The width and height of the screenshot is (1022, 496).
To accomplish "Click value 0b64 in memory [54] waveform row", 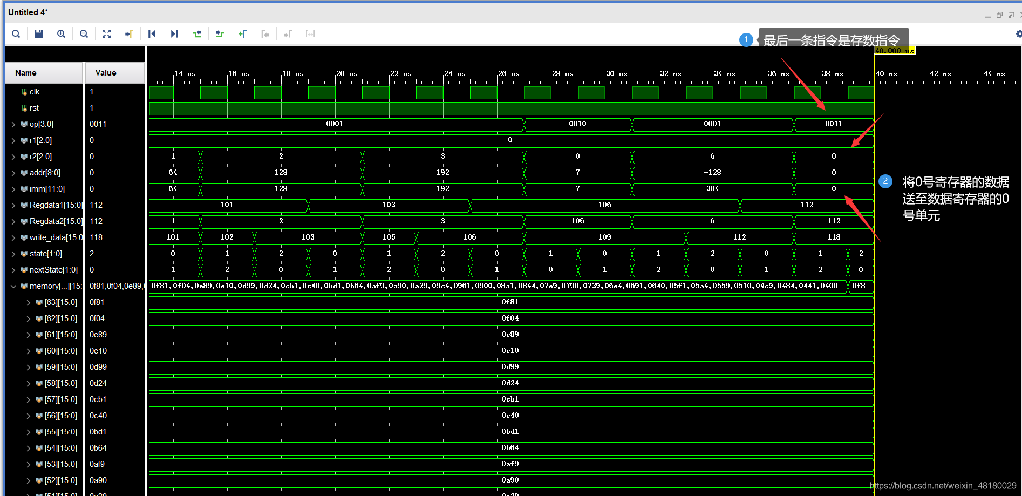I will coord(510,447).
